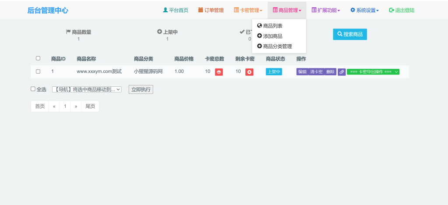This screenshot has width=448, height=205.
Task: Click the red plus icon beside remaining cards
Action: [x=249, y=72]
